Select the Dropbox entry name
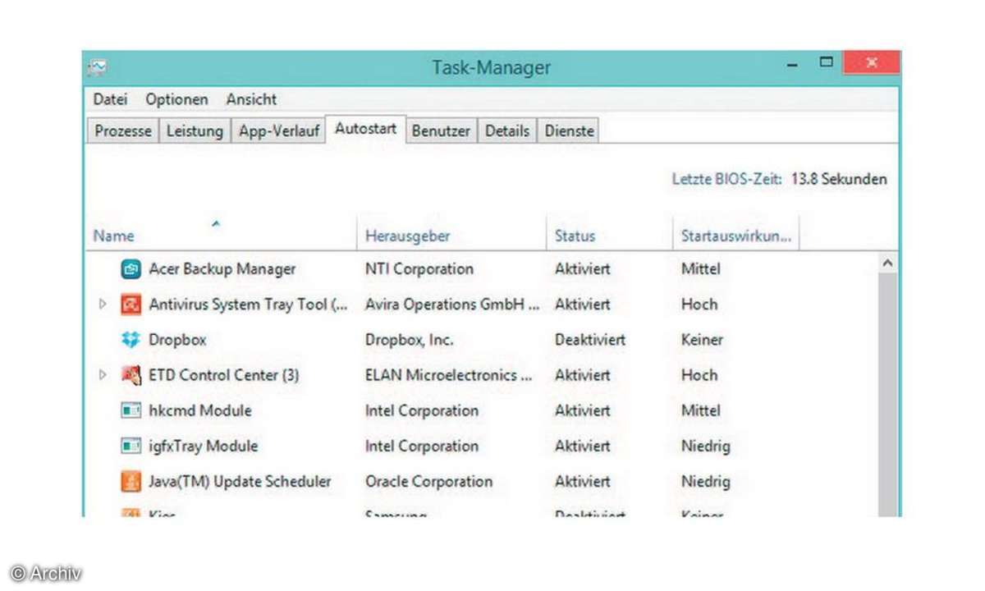Screen dimensions: 985x591 pyautogui.click(x=177, y=339)
